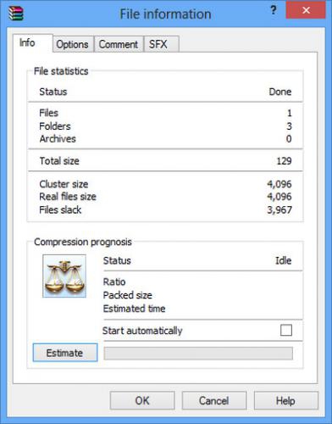Click the estimation progress bar
The image size is (332, 424).
[198, 354]
